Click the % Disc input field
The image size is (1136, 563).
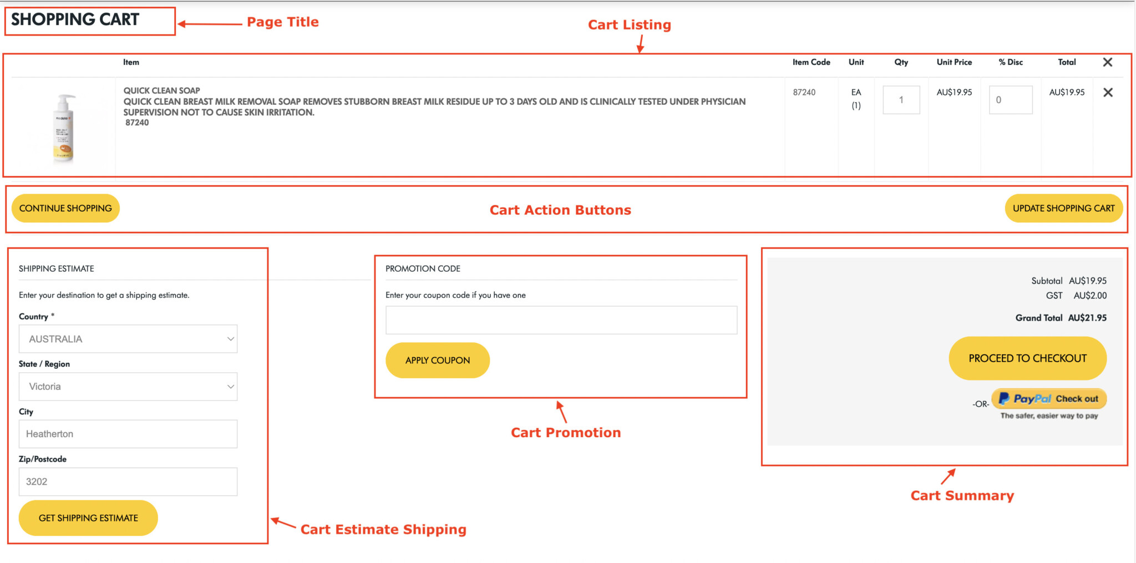(x=1011, y=100)
